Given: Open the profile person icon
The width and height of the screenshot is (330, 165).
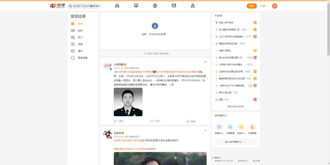Looking at the screenshot, I should tap(193, 6).
